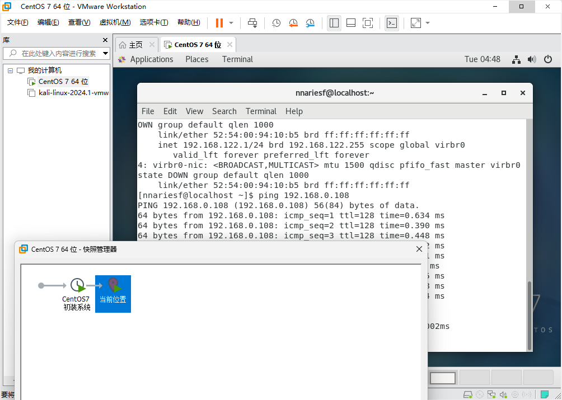Screen dimensions: 562x400
Task: Open Snapshot Manager via the wrench-clock icon
Action: (x=310, y=23)
